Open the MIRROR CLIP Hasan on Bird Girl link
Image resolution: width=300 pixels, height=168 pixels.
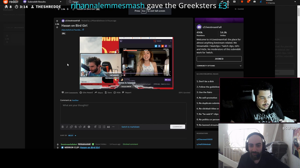click(x=90, y=147)
